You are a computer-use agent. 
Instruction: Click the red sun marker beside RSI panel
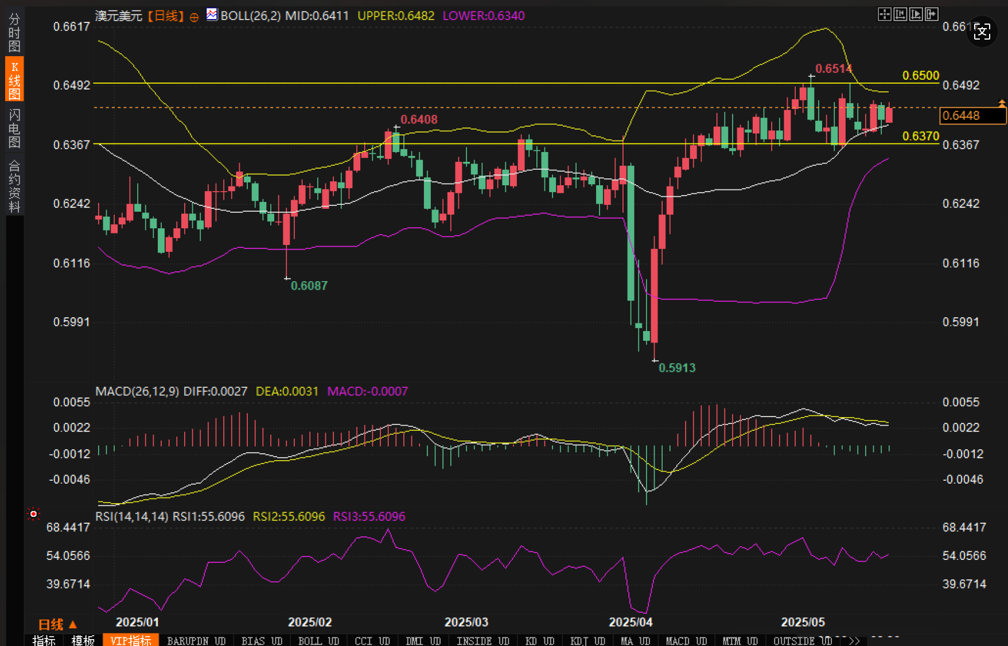[33, 513]
